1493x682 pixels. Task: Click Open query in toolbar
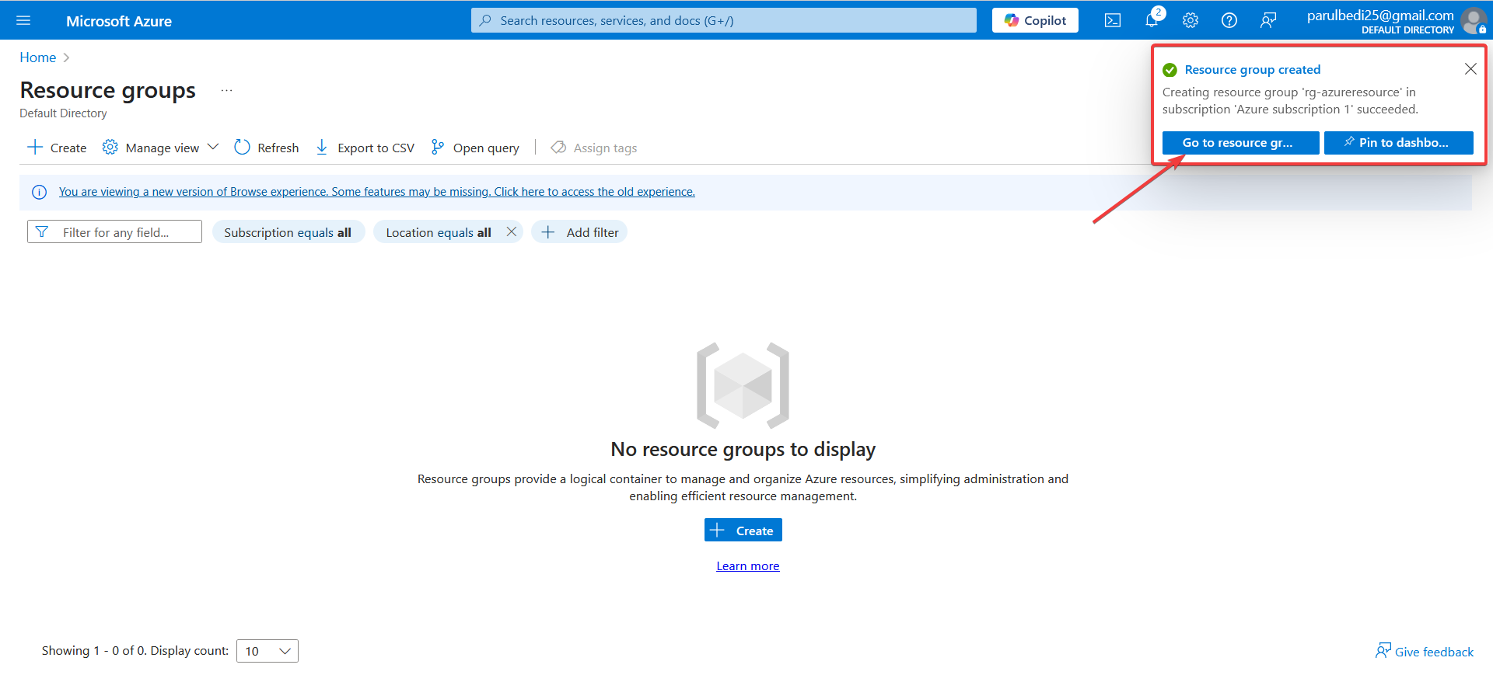(475, 148)
